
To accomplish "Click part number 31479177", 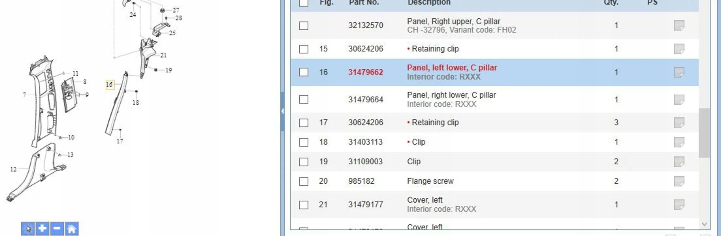I will (366, 205).
